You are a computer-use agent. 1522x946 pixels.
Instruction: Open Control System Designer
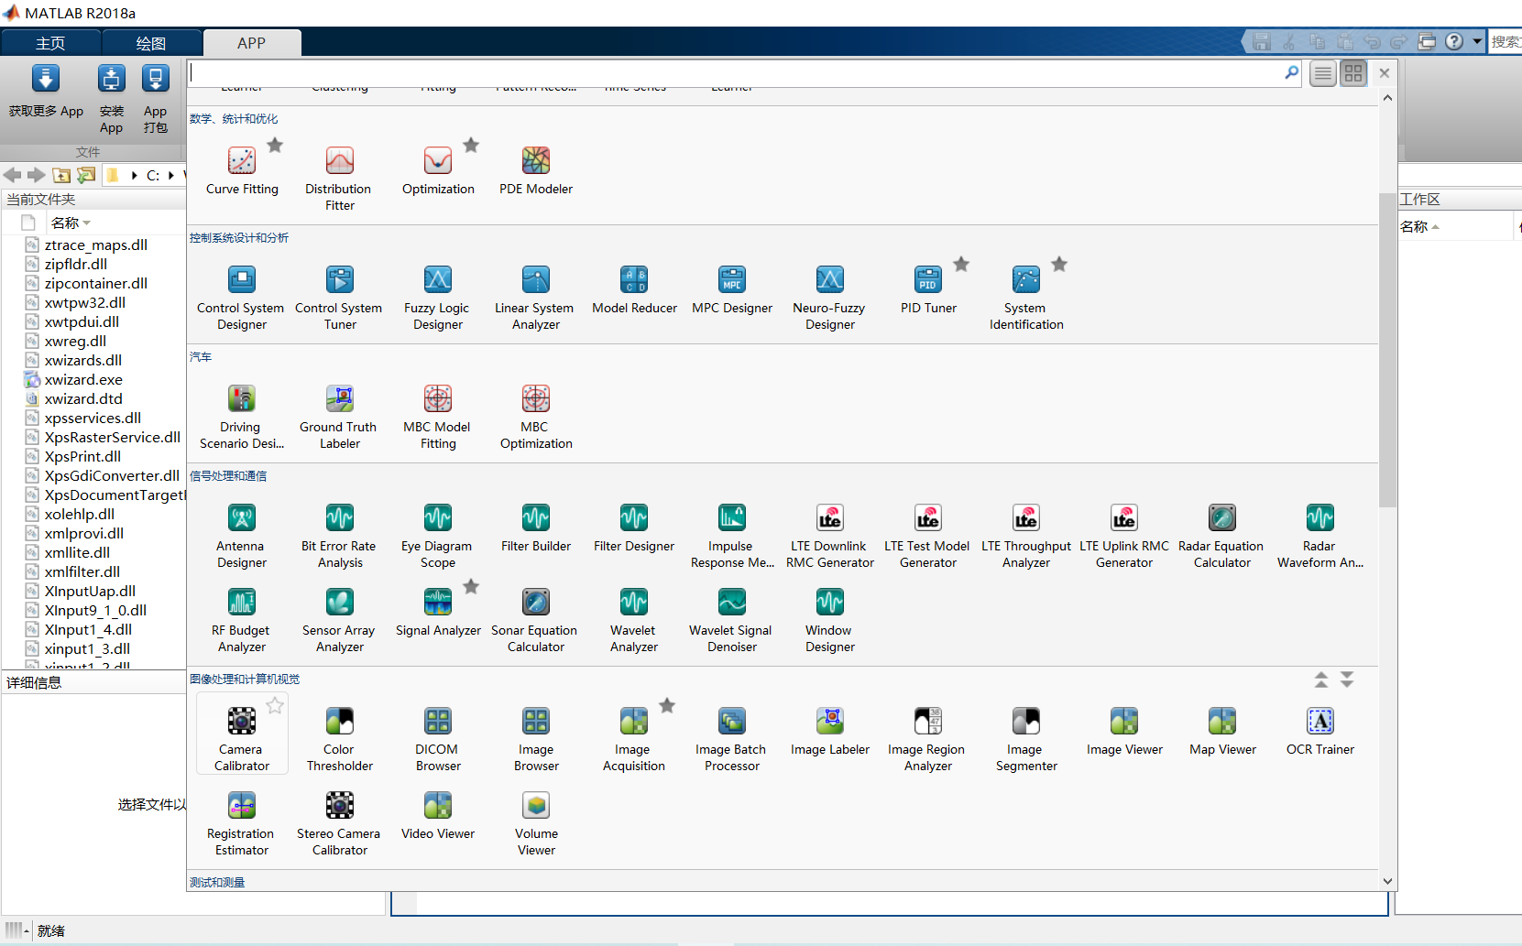click(242, 298)
